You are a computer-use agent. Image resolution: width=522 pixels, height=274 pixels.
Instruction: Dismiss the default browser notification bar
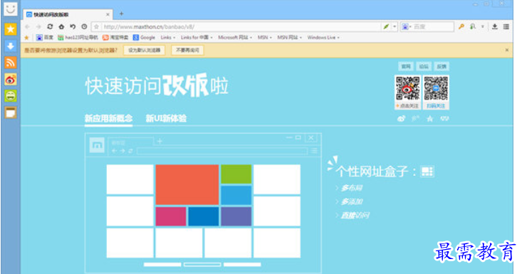click(x=506, y=50)
